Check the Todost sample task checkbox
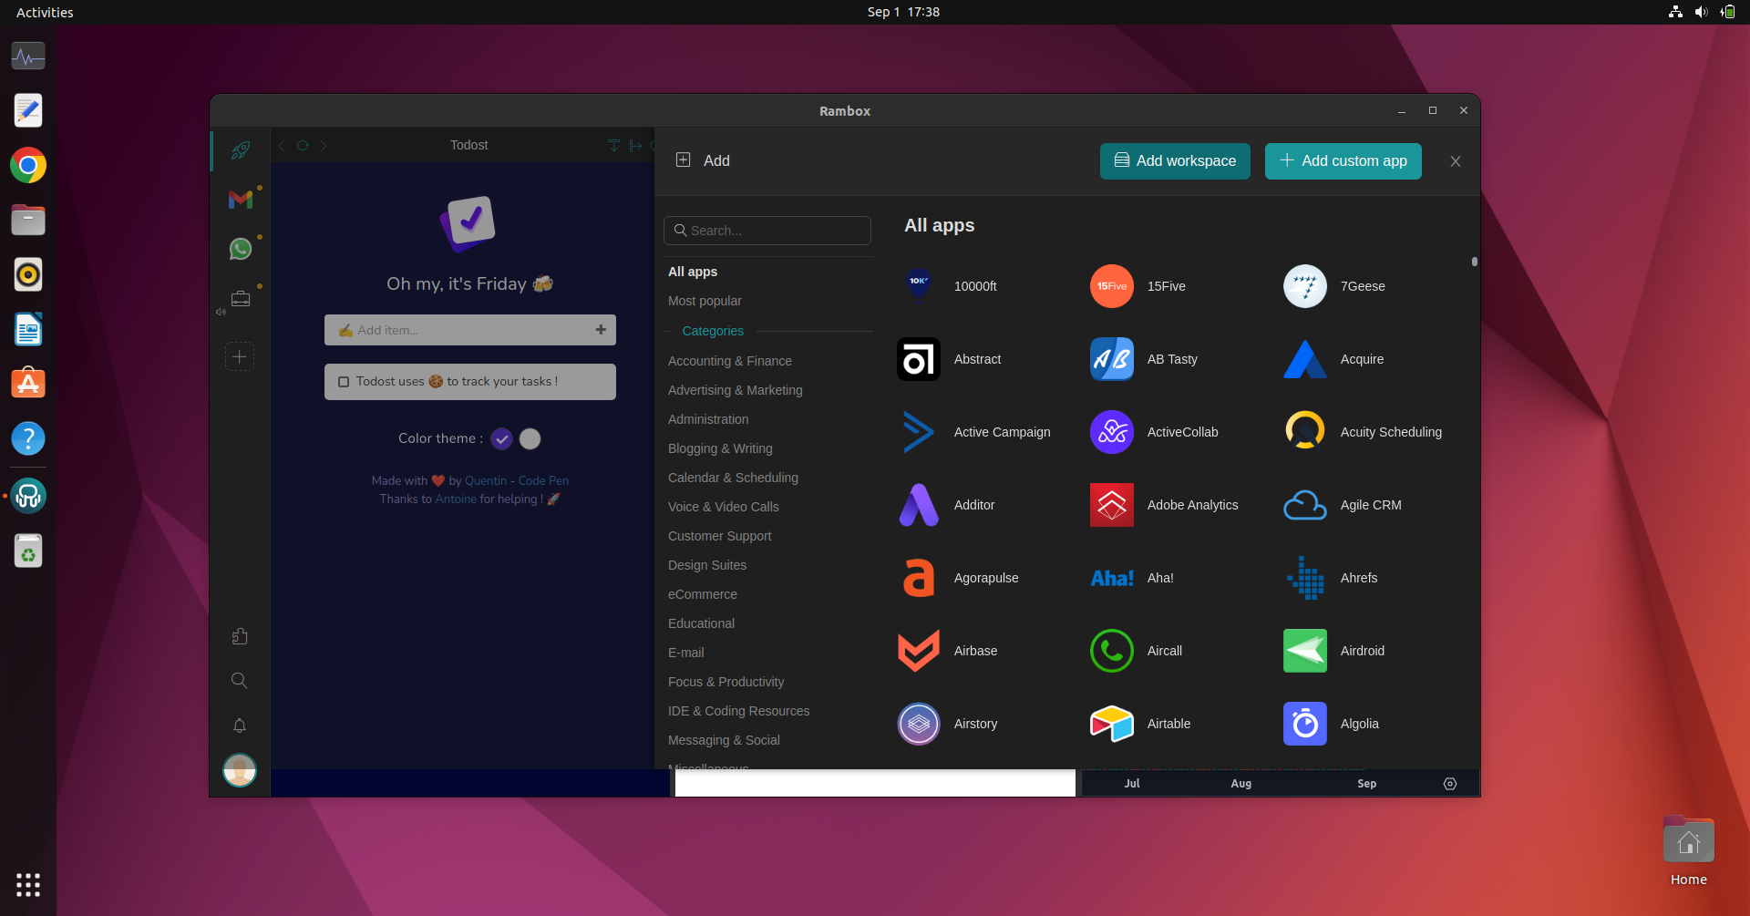The height and width of the screenshot is (916, 1750). pos(344,382)
